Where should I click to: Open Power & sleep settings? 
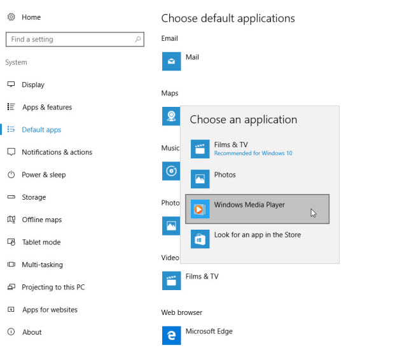[44, 175]
